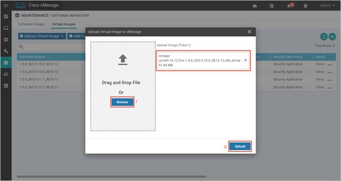Expand Upload Virtual Image dropdown button
The height and width of the screenshot is (181, 341).
tap(42, 36)
